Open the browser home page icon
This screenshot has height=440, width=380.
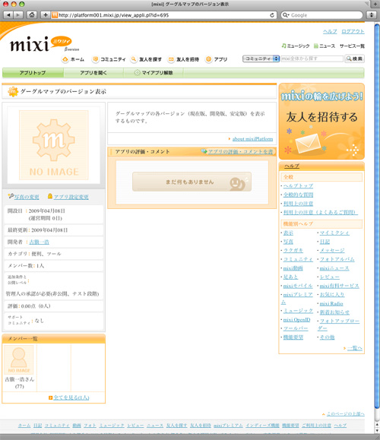(x=32, y=15)
